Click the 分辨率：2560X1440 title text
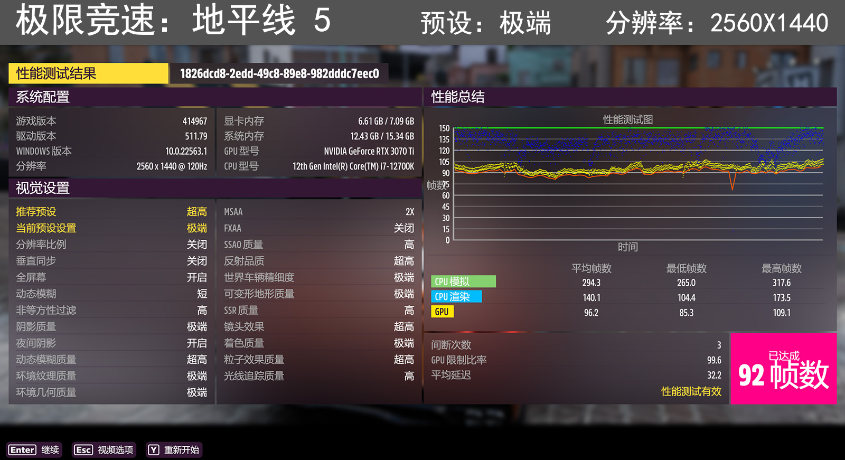This screenshot has width=845, height=460. (x=717, y=23)
